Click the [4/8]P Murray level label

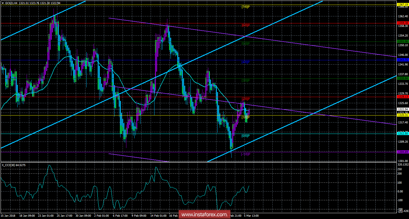245,62
